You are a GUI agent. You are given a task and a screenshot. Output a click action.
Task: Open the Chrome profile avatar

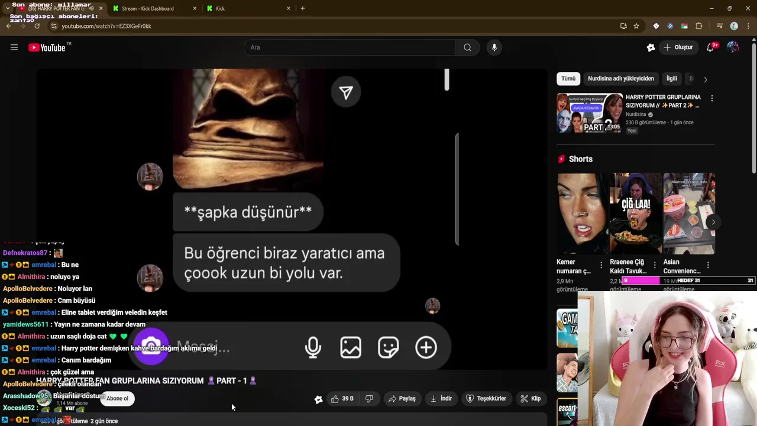tap(734, 26)
